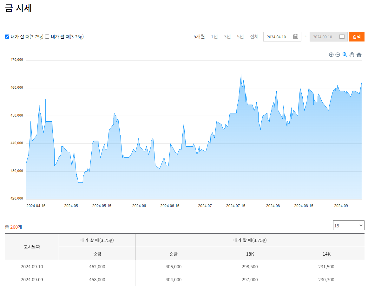
Task: Open calendar for start date 2024.04.10
Action: 295,36
